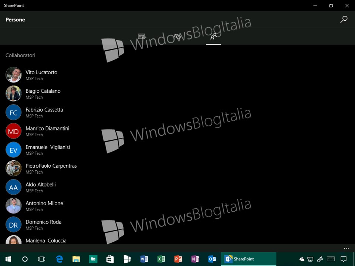Open Cortana circle in taskbar
The image size is (355, 266).
(x=25, y=259)
